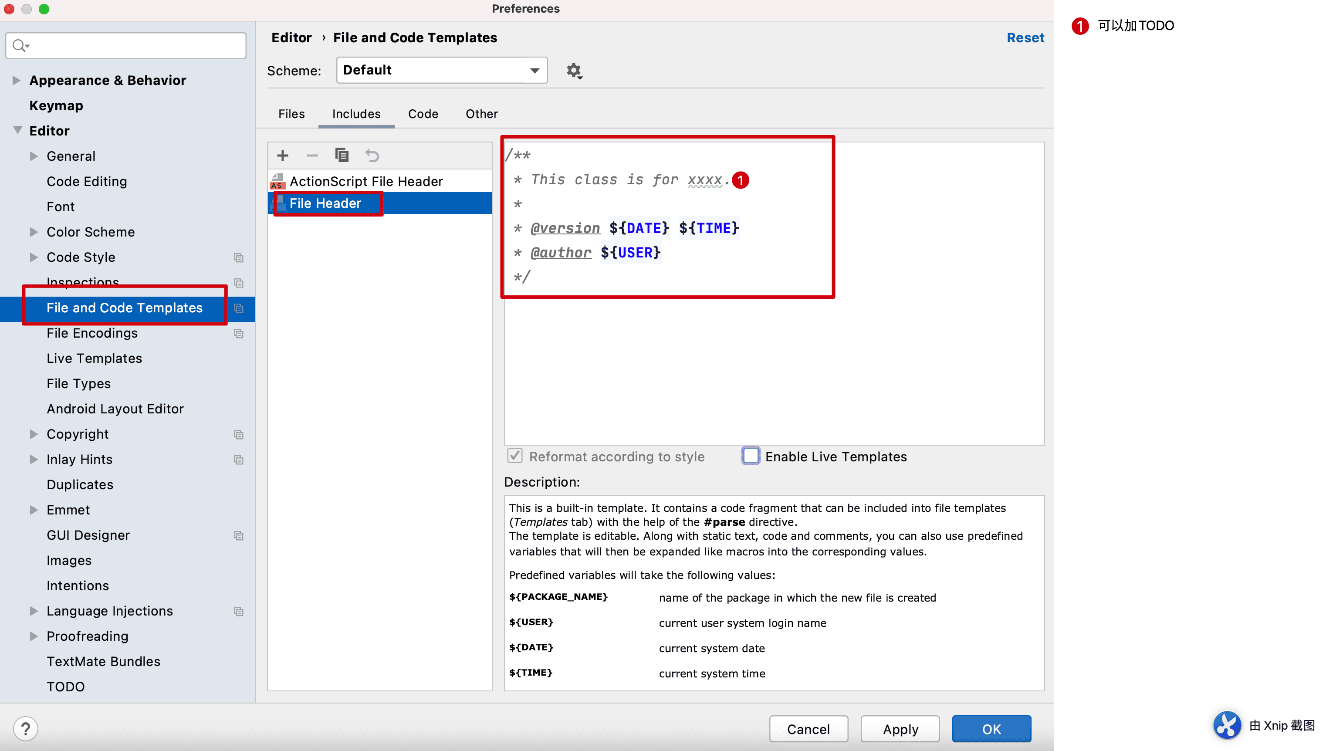Toggle Reformat according to style checkbox
1333x751 pixels.
(514, 456)
